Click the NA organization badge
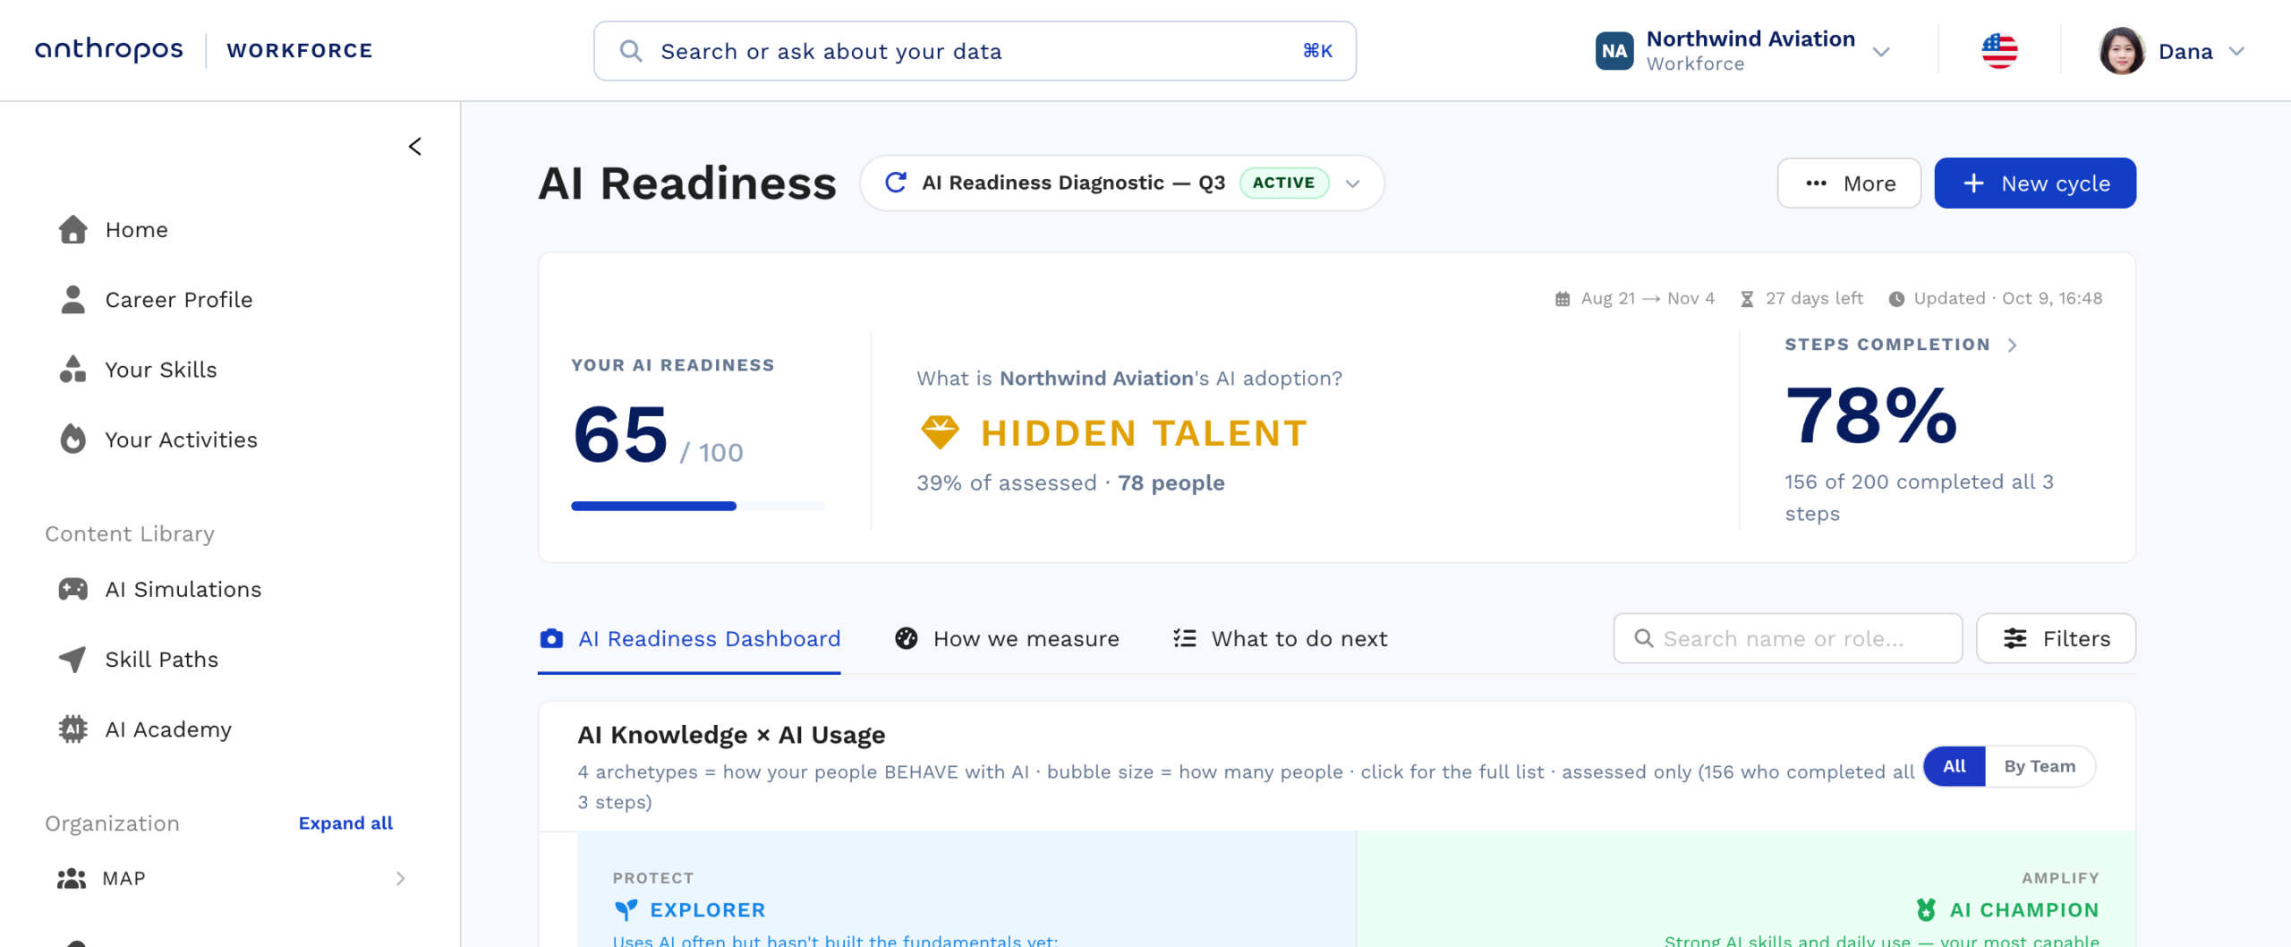2291x947 pixels. (x=1614, y=51)
